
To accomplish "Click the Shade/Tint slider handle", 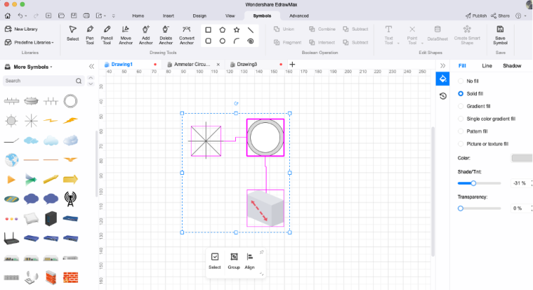I will 473,183.
